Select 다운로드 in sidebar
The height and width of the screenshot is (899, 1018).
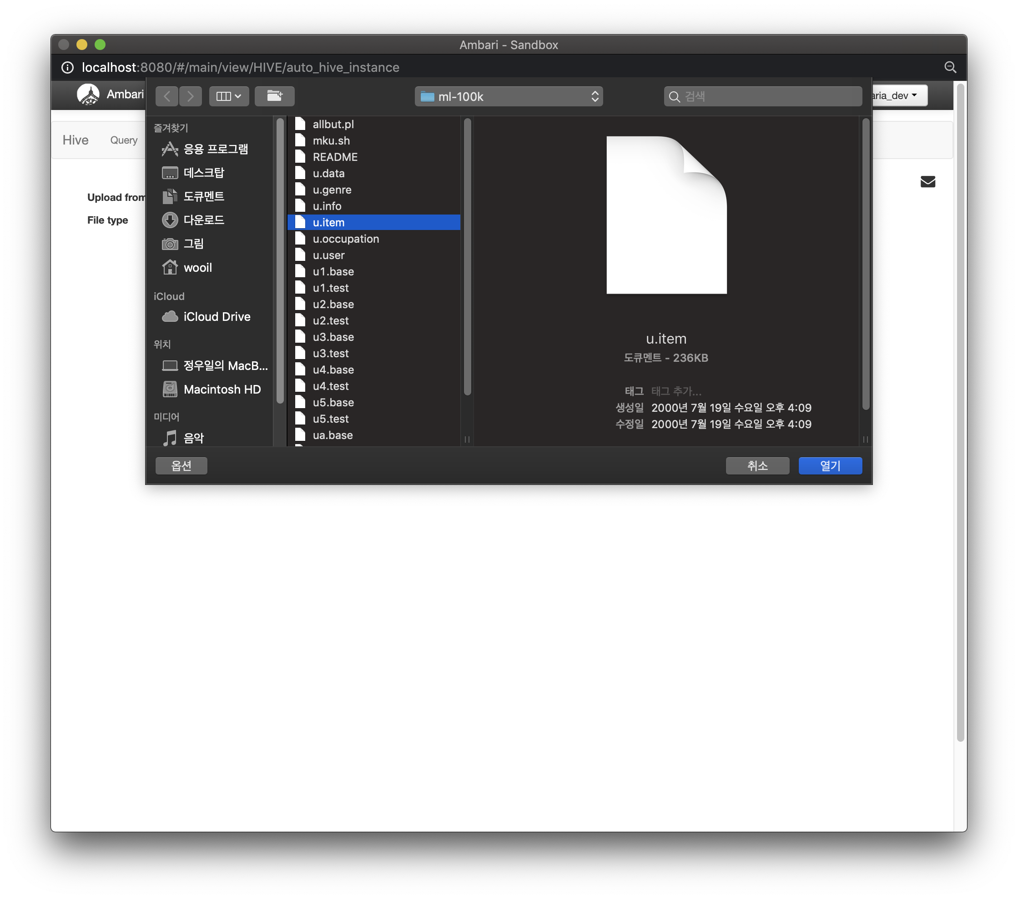pyautogui.click(x=193, y=220)
